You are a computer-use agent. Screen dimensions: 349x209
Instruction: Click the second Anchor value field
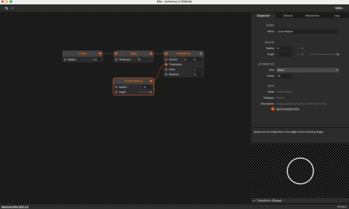197,60
